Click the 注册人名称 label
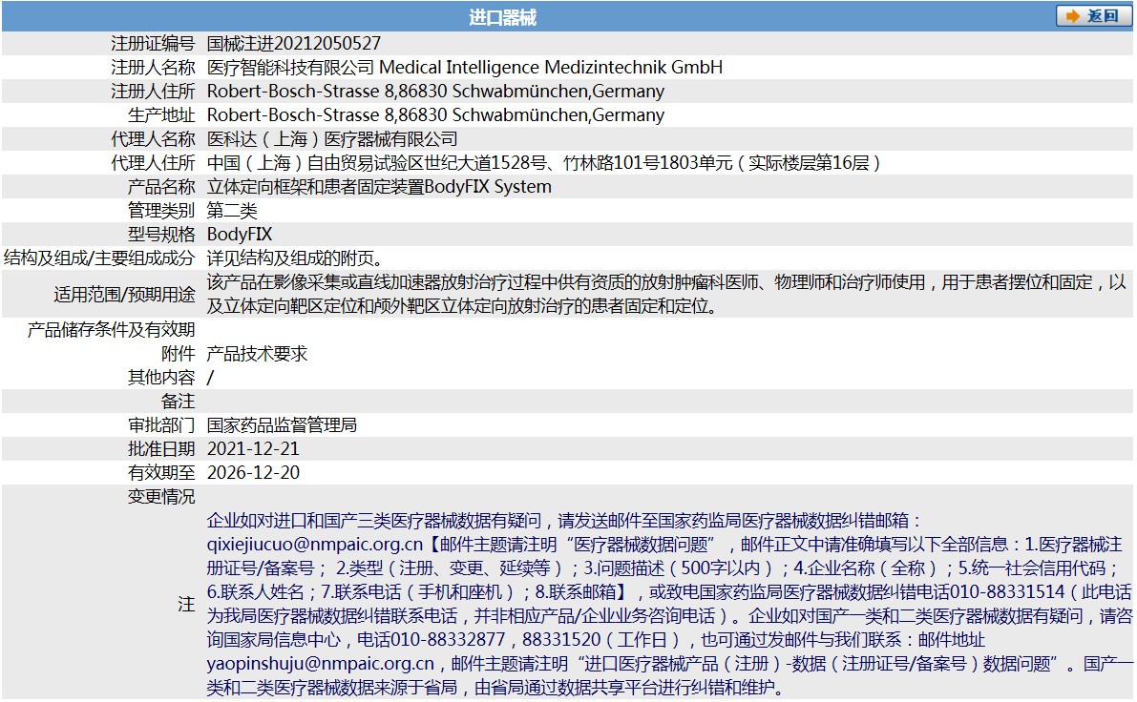The height and width of the screenshot is (702, 1137). coord(153,68)
